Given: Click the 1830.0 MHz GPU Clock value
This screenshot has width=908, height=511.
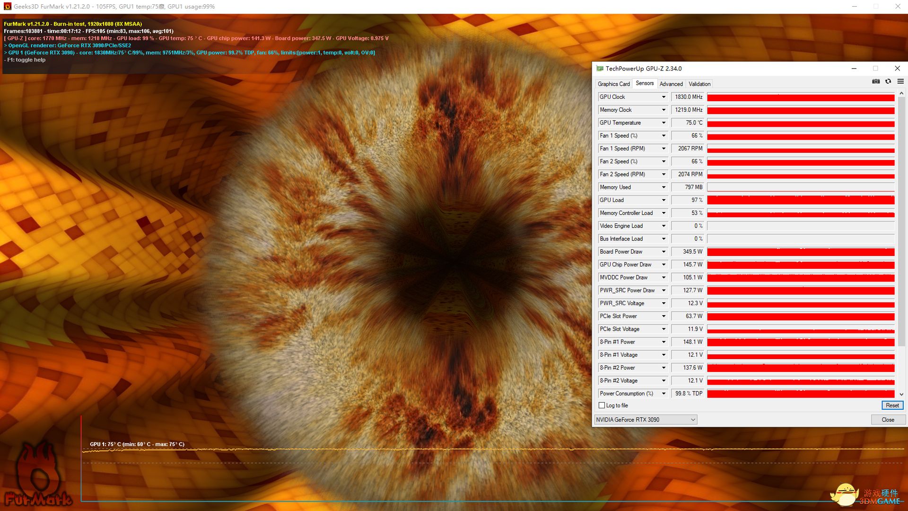Looking at the screenshot, I should click(688, 97).
